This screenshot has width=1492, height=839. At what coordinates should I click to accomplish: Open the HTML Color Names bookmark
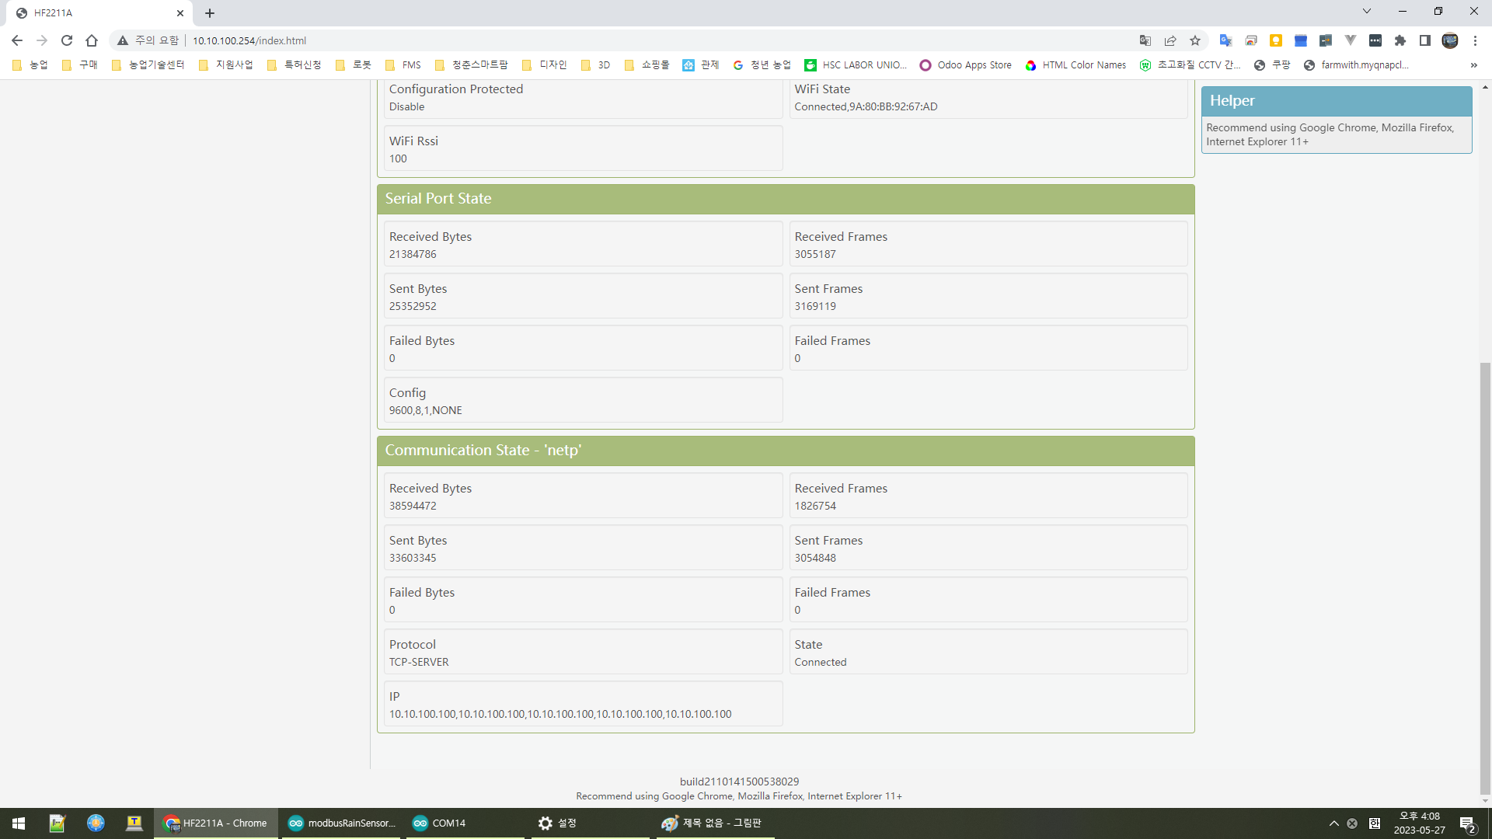[x=1075, y=65]
